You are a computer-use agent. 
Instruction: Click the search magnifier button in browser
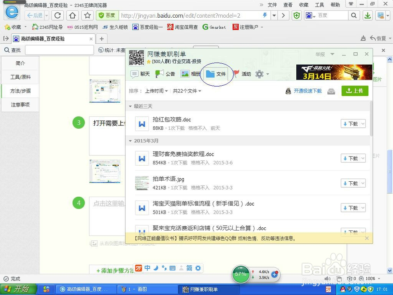[x=354, y=16]
